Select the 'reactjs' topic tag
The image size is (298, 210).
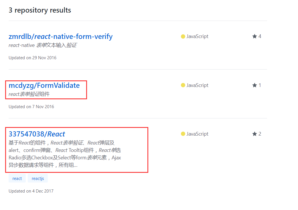click(x=38, y=179)
